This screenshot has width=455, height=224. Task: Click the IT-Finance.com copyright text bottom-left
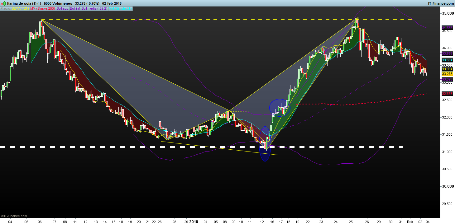coord(14,216)
